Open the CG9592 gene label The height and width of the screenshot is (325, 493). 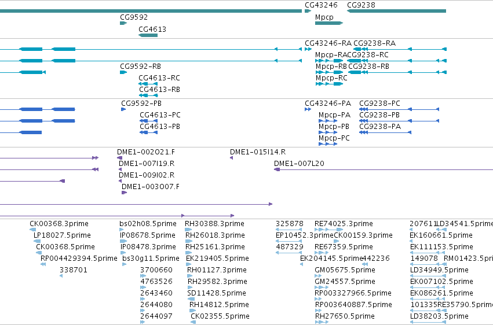[x=134, y=17]
